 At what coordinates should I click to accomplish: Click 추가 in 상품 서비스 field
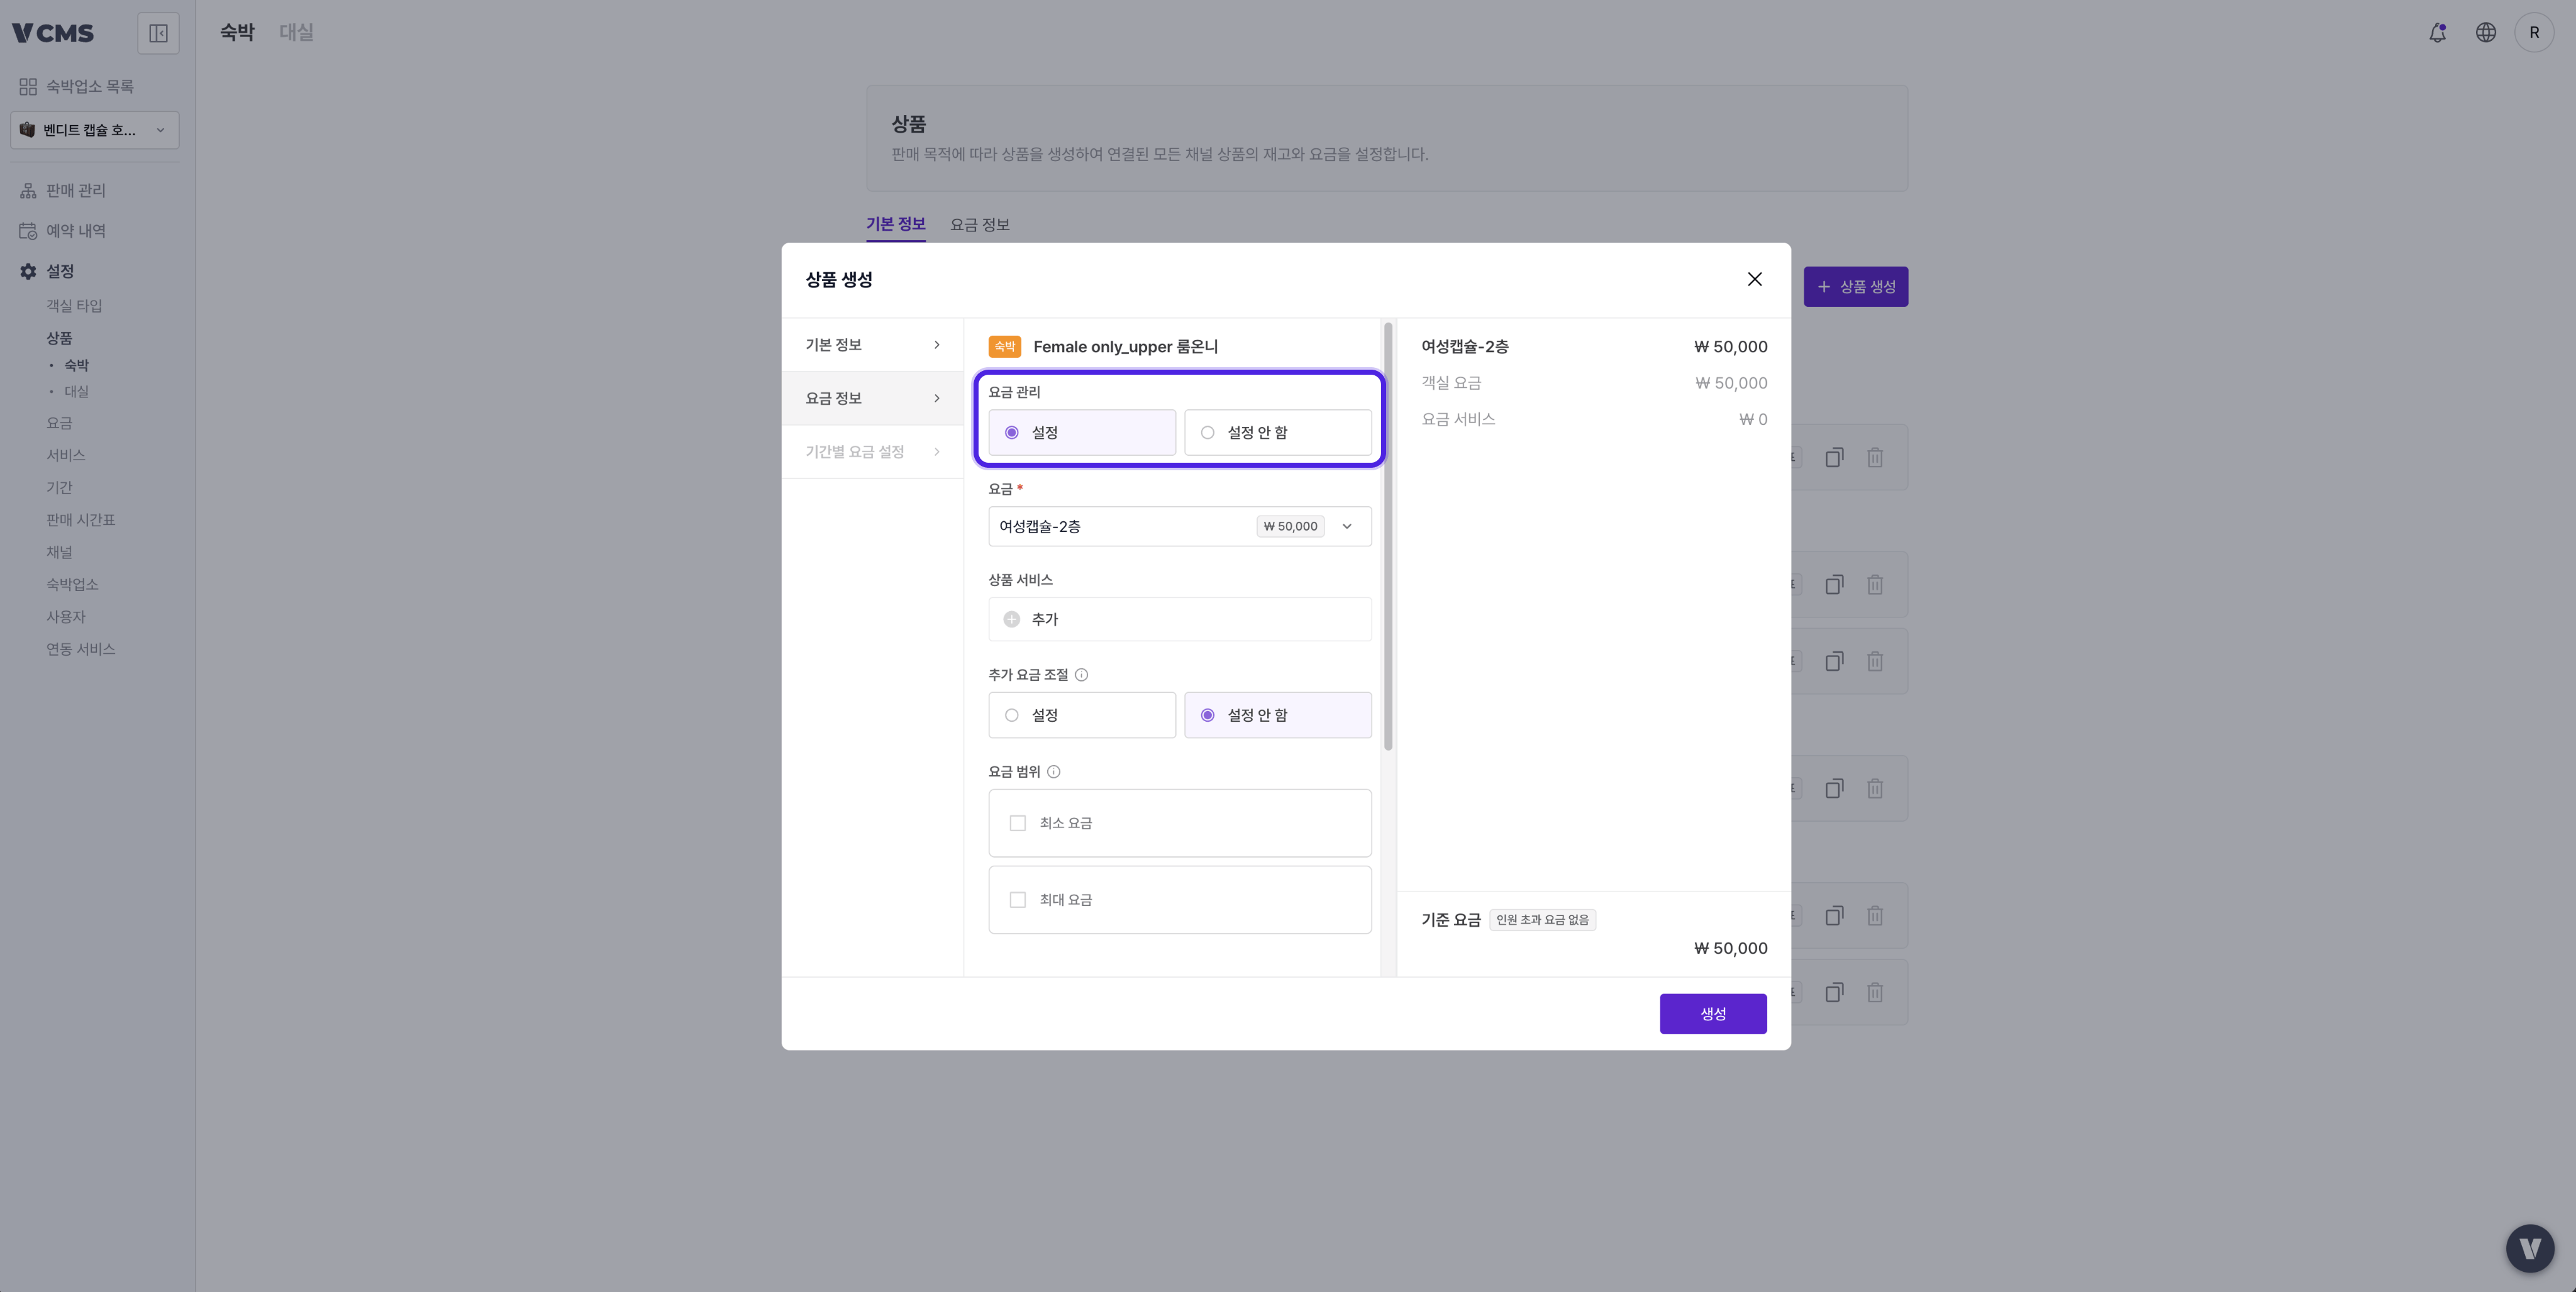point(1180,619)
